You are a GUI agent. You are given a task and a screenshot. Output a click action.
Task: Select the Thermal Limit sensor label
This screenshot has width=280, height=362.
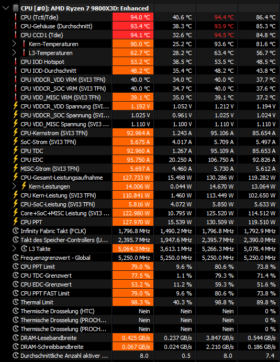tap(37, 302)
